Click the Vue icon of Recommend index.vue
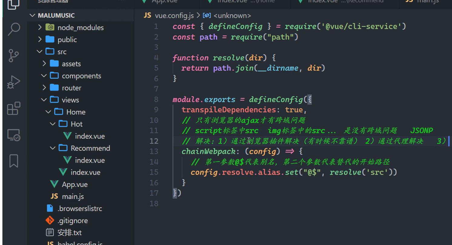Screen dimensions: 452x245 67,160
